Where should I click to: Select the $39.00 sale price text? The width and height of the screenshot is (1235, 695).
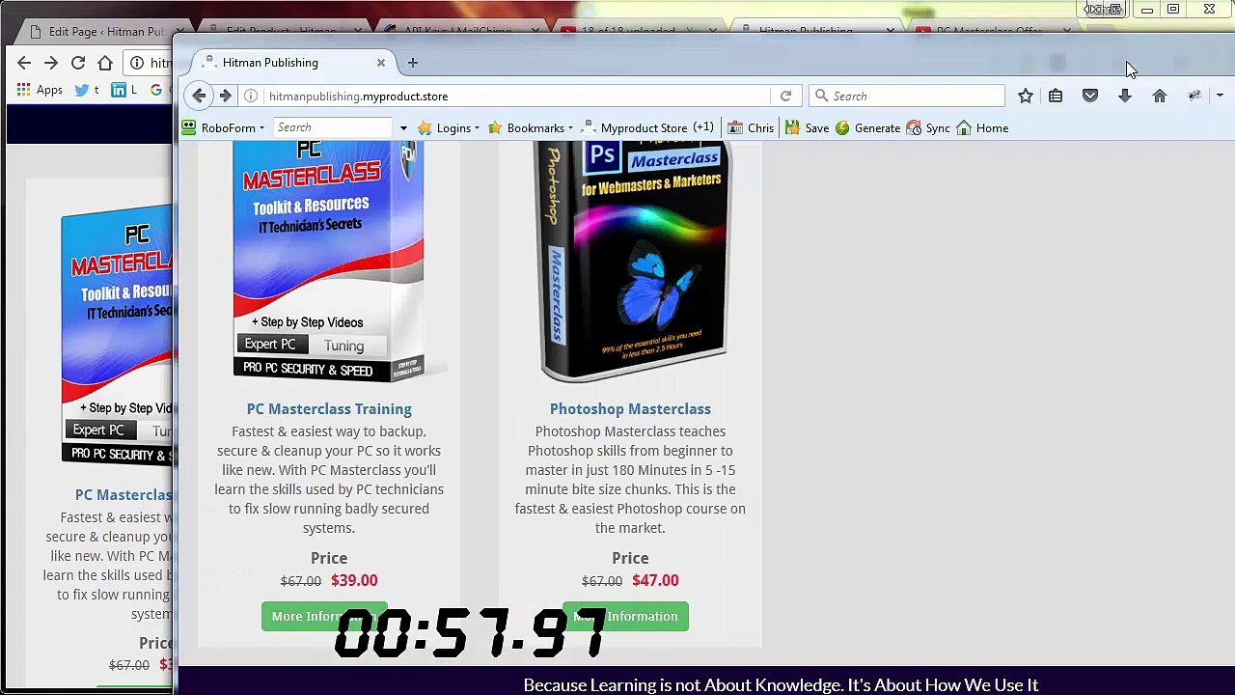pyautogui.click(x=354, y=580)
